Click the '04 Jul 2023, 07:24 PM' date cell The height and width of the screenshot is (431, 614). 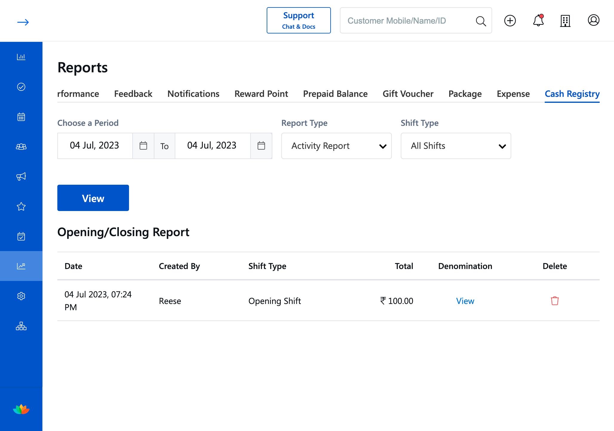pyautogui.click(x=98, y=301)
